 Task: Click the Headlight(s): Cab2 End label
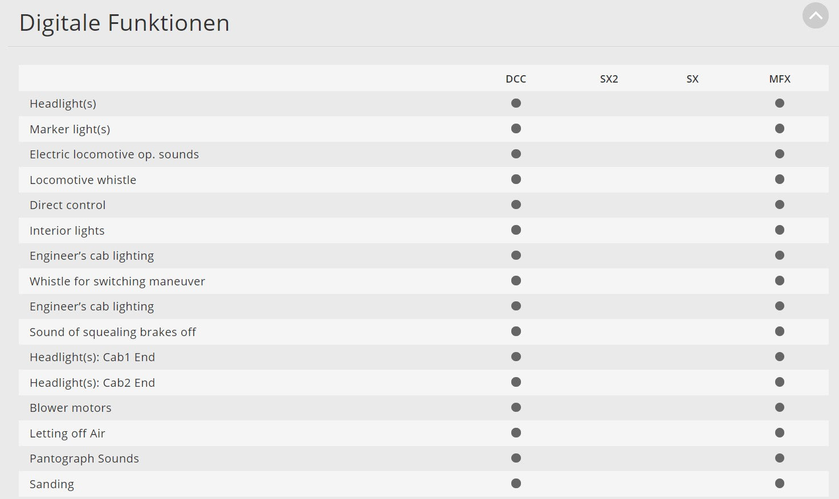click(92, 383)
